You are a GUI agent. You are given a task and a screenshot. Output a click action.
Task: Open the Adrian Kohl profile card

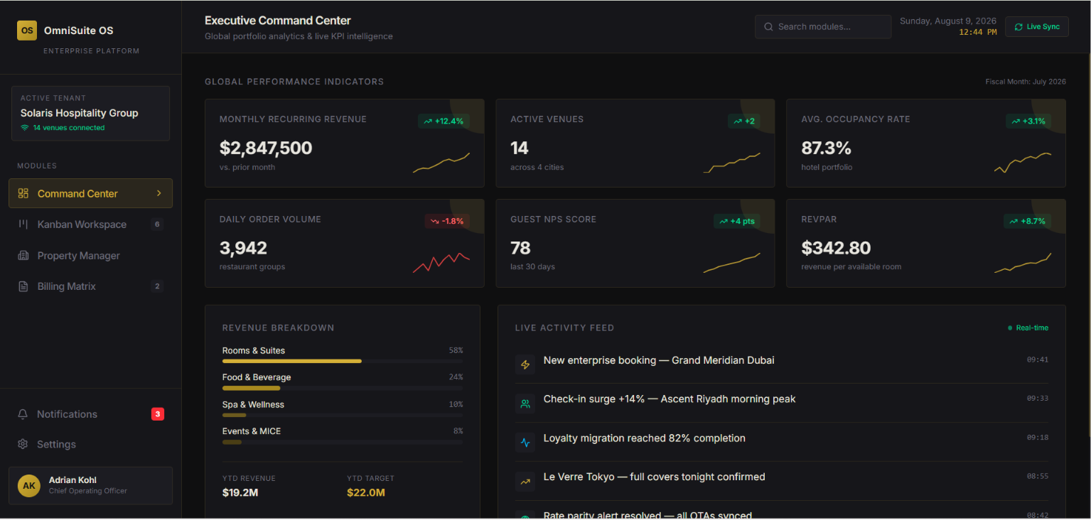[x=90, y=486]
